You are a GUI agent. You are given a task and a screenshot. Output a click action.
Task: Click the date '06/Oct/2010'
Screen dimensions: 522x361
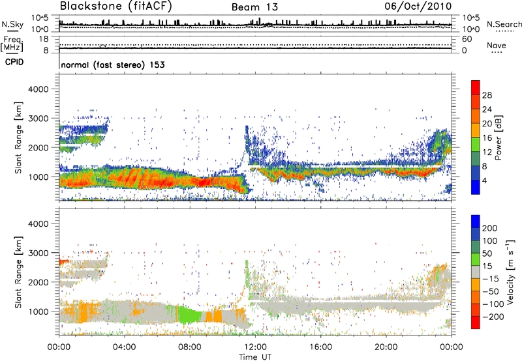pyautogui.click(x=418, y=7)
